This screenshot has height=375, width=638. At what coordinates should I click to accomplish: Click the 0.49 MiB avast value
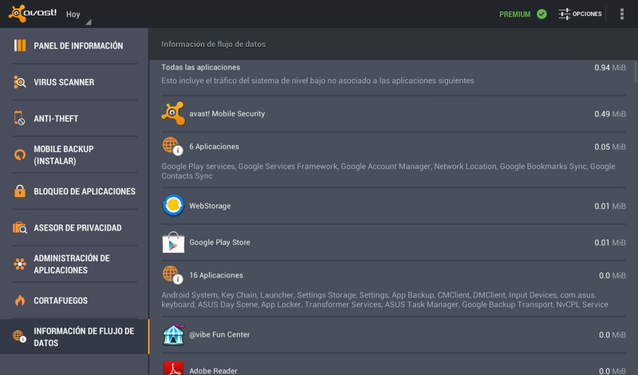coord(610,114)
